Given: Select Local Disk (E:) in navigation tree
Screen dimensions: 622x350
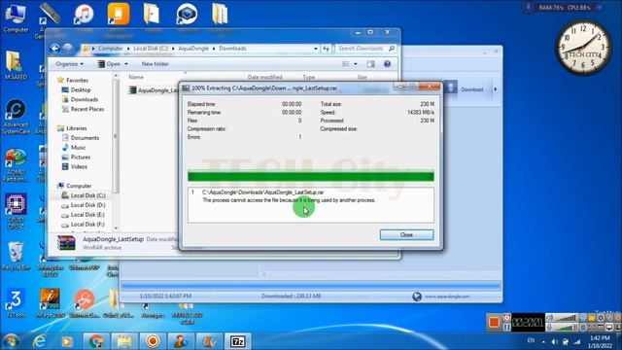Looking at the screenshot, I should pyautogui.click(x=87, y=215).
